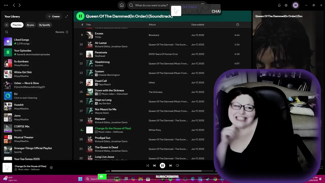Open the White Girl Shit playlist
Image resolution: width=325 pixels, height=183 pixels.
pos(37,74)
